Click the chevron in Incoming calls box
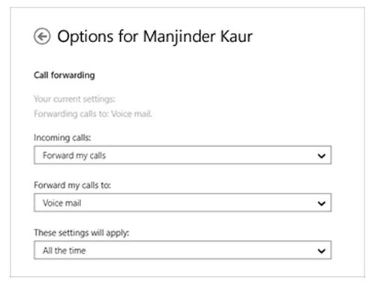 point(321,156)
